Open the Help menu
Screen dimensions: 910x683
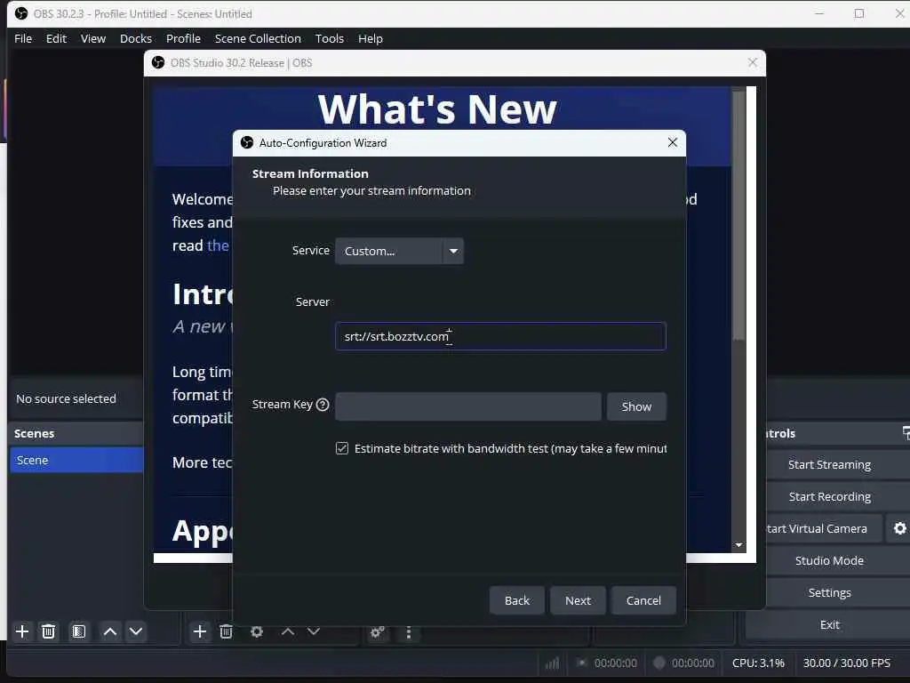(371, 38)
